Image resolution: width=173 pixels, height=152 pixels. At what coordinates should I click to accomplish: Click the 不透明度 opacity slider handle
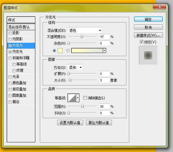[x=82, y=36]
